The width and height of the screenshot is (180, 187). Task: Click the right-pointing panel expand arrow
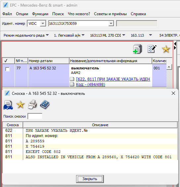coord(175,48)
